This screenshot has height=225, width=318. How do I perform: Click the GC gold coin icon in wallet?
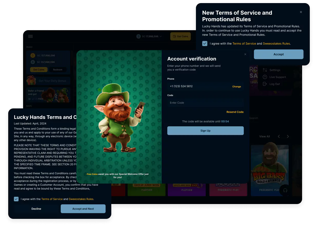(33, 55)
